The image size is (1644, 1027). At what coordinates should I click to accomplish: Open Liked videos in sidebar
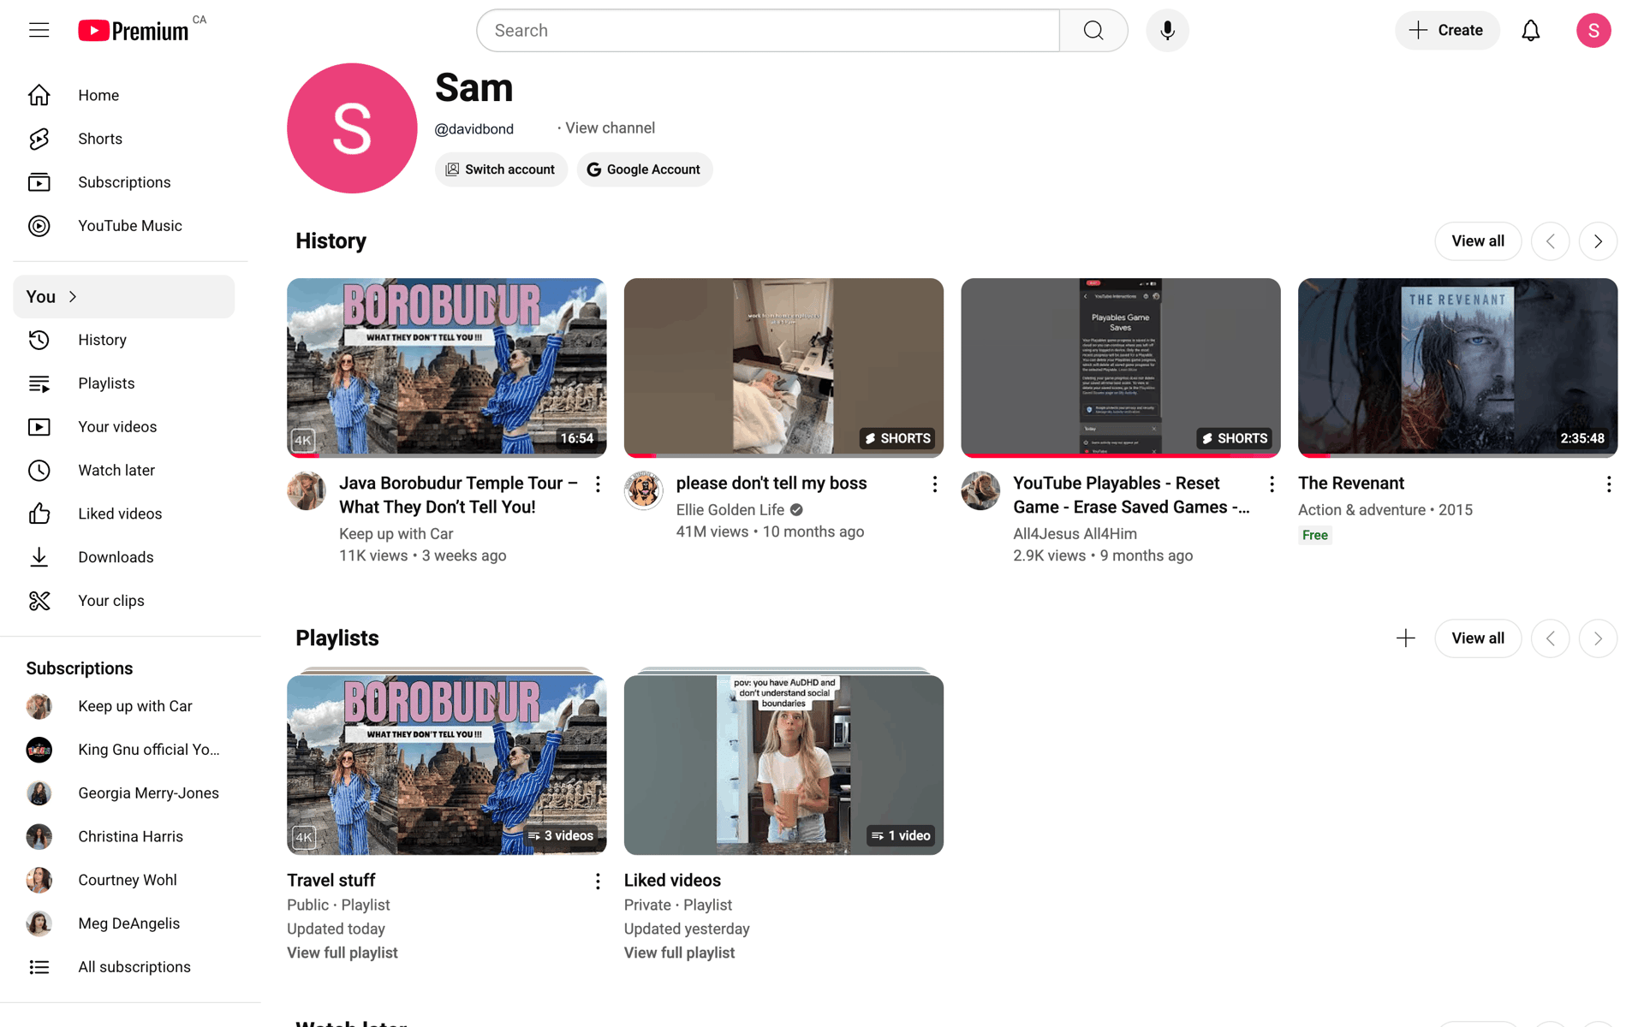point(124,513)
